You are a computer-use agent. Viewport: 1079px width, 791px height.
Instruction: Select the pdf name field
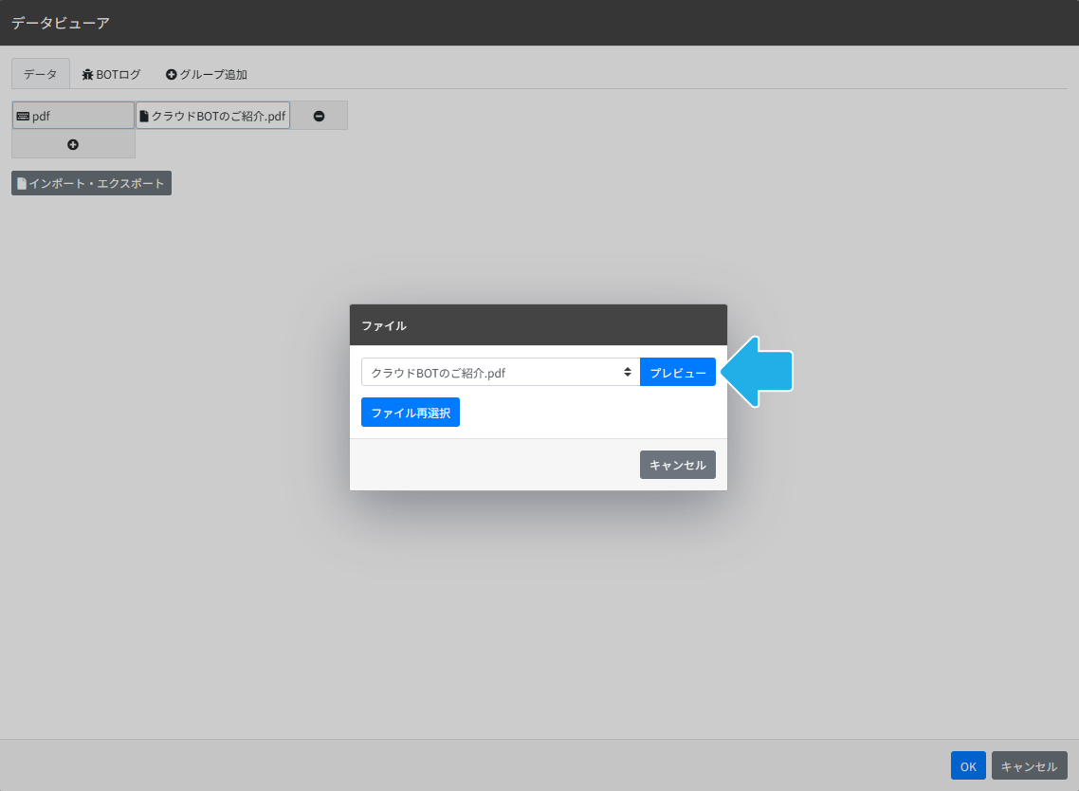click(x=73, y=116)
